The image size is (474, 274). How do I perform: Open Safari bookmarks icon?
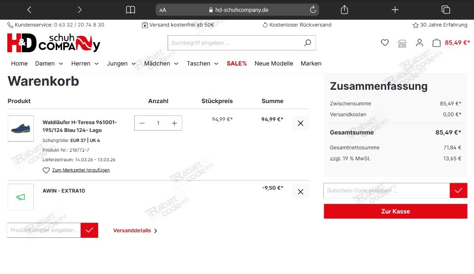pyautogui.click(x=130, y=9)
